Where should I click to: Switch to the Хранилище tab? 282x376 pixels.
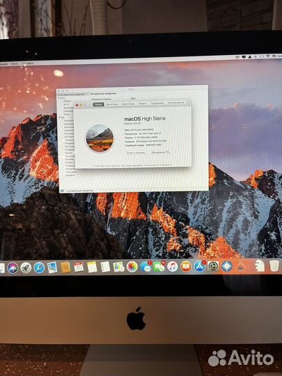click(128, 104)
